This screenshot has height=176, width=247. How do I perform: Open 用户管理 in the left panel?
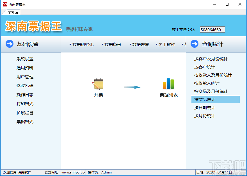pos(25,77)
